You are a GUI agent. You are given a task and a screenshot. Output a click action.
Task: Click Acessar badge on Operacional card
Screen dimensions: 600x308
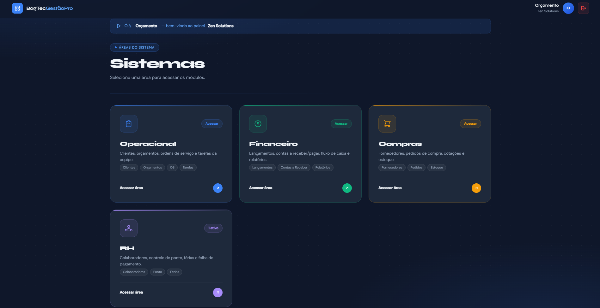(x=212, y=124)
